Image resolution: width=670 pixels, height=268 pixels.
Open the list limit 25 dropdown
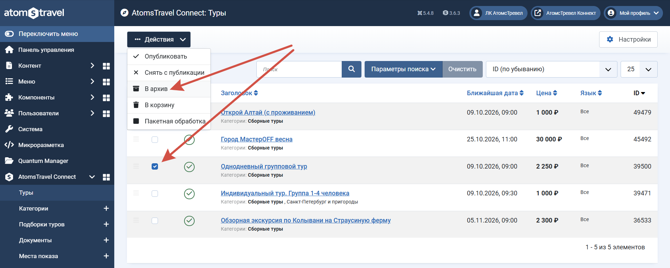(639, 69)
